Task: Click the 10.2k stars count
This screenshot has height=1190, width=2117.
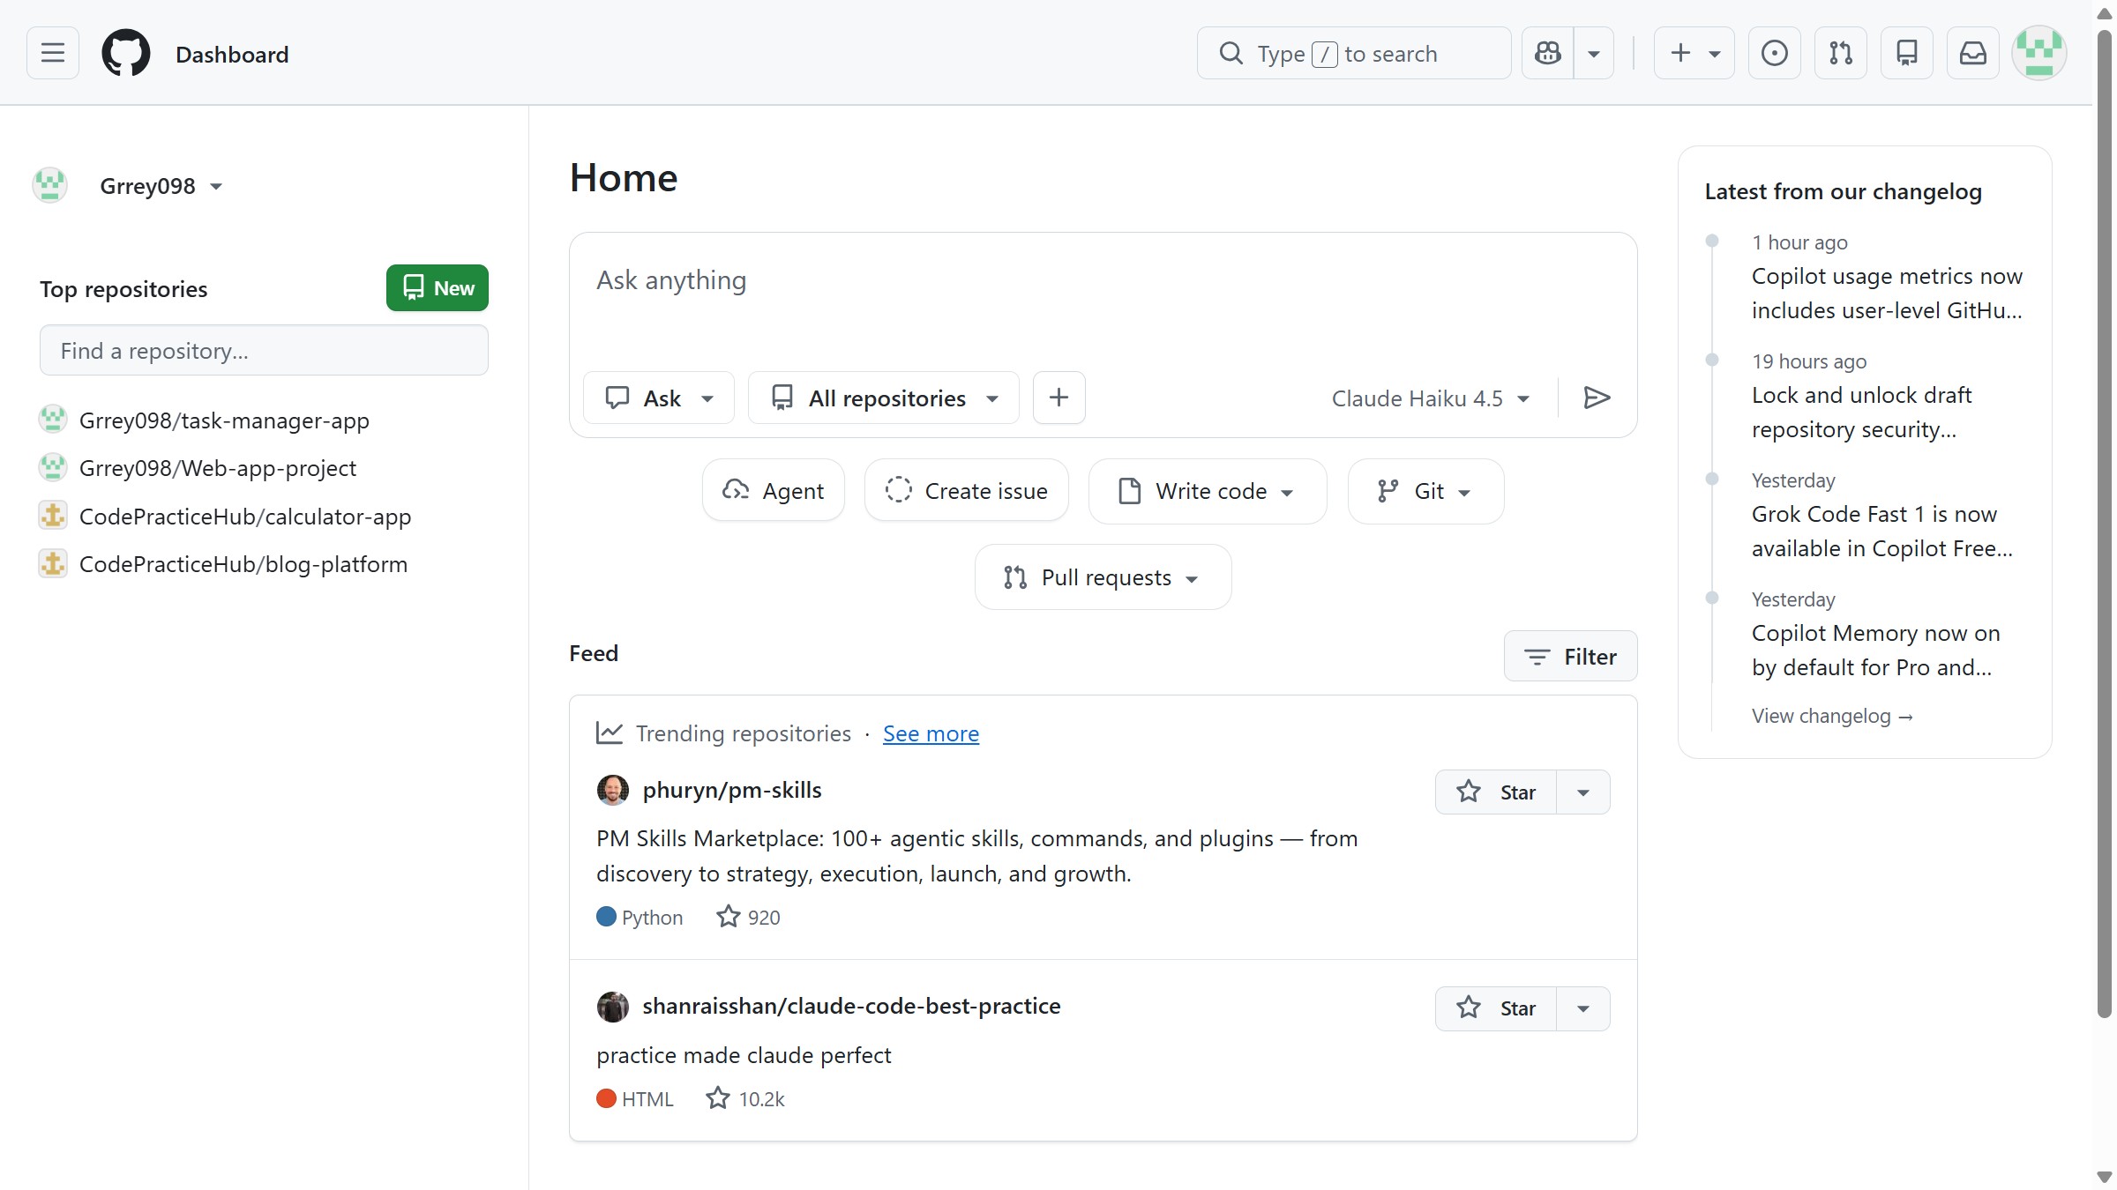Action: coord(745,1098)
